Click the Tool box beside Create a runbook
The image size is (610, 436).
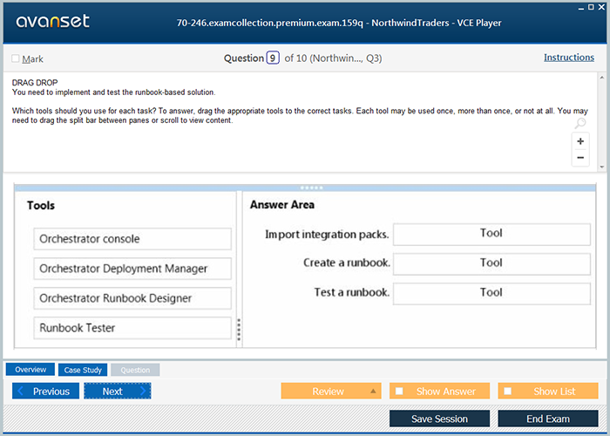(491, 262)
